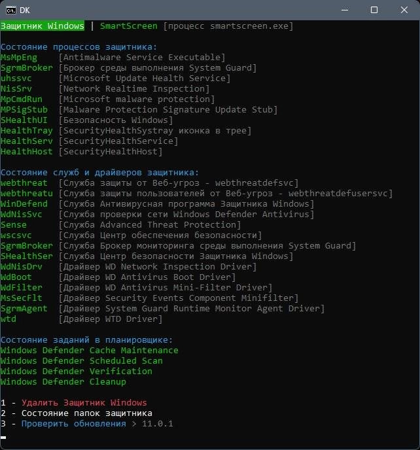Click the console icon in the title bar
The image size is (420, 450).
click(x=11, y=10)
